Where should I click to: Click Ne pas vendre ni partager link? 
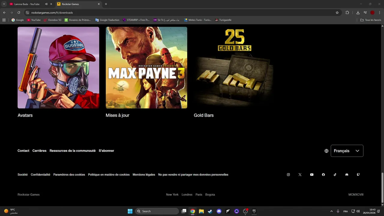(193, 175)
